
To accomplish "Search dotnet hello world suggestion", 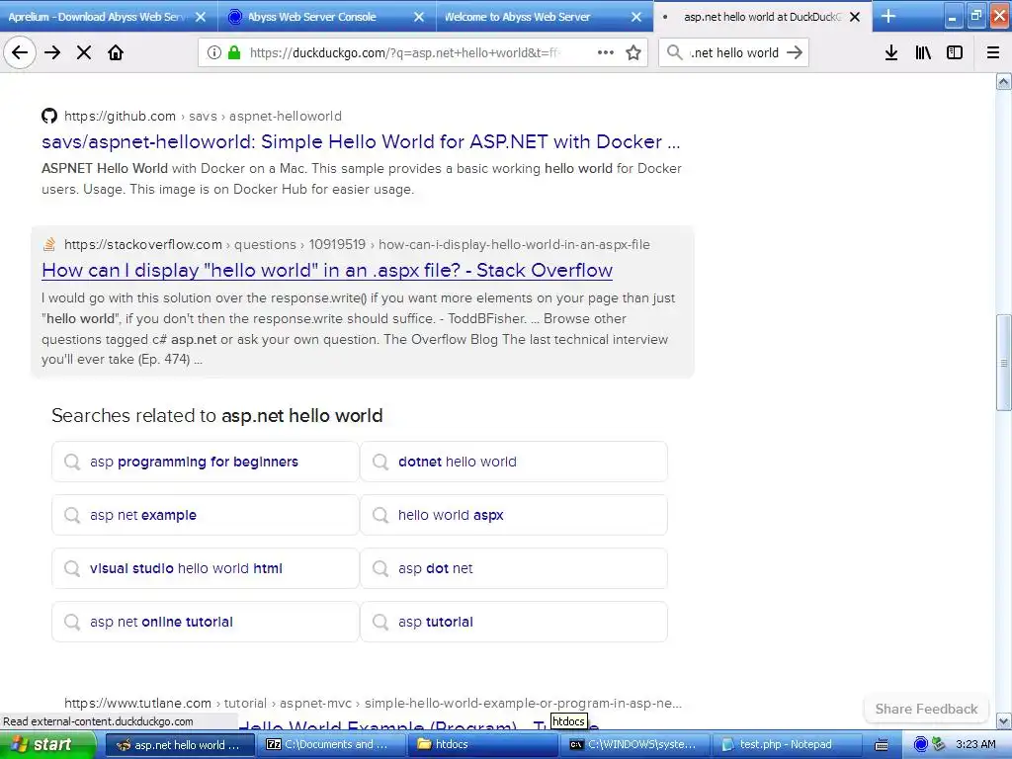I will [x=514, y=462].
